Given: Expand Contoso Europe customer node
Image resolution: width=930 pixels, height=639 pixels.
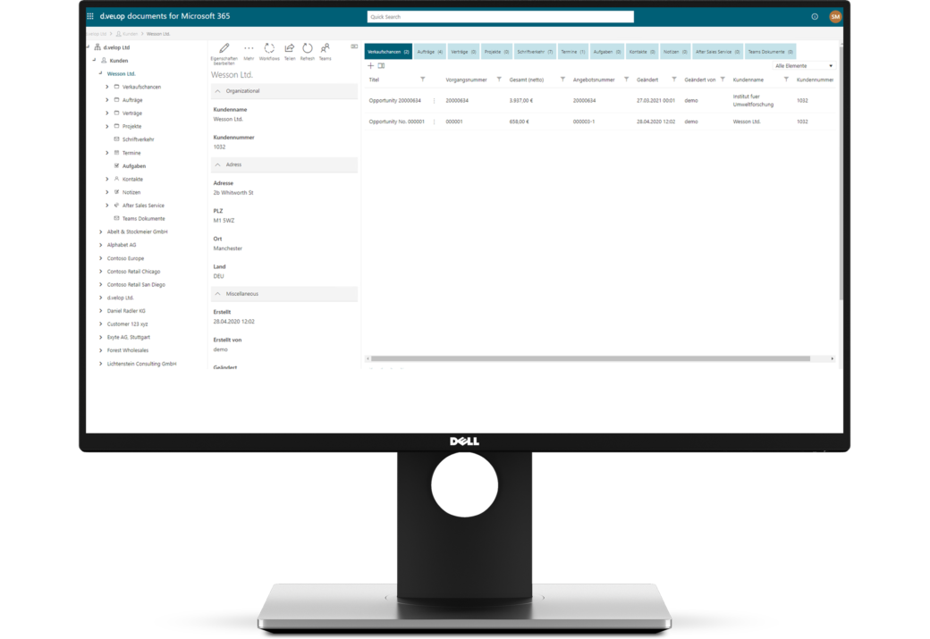Looking at the screenshot, I should tap(101, 258).
